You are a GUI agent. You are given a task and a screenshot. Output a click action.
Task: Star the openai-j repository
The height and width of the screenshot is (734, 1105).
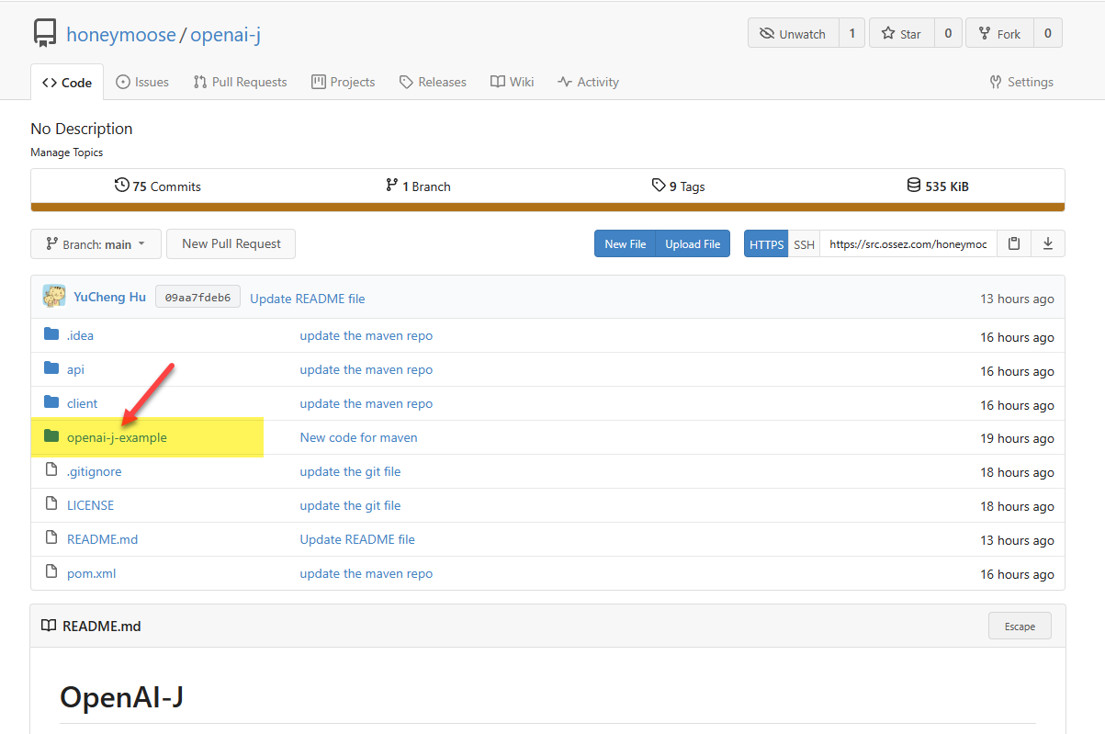pos(901,33)
